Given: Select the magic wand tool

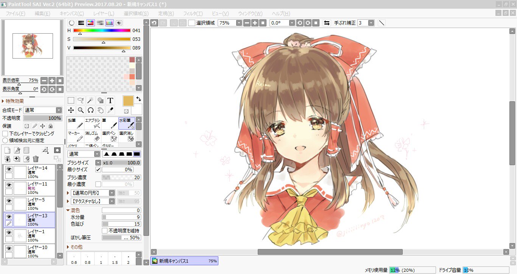Looking at the screenshot, I should (90, 100).
